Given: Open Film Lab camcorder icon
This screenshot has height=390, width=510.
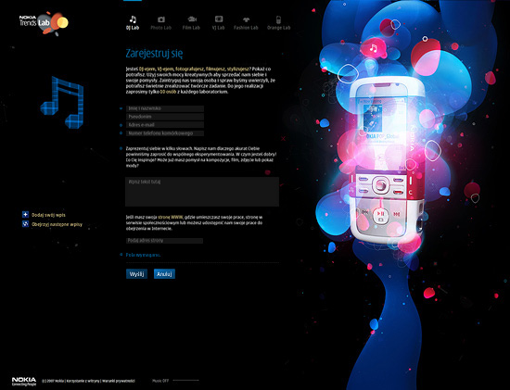Looking at the screenshot, I should pyautogui.click(x=192, y=19).
